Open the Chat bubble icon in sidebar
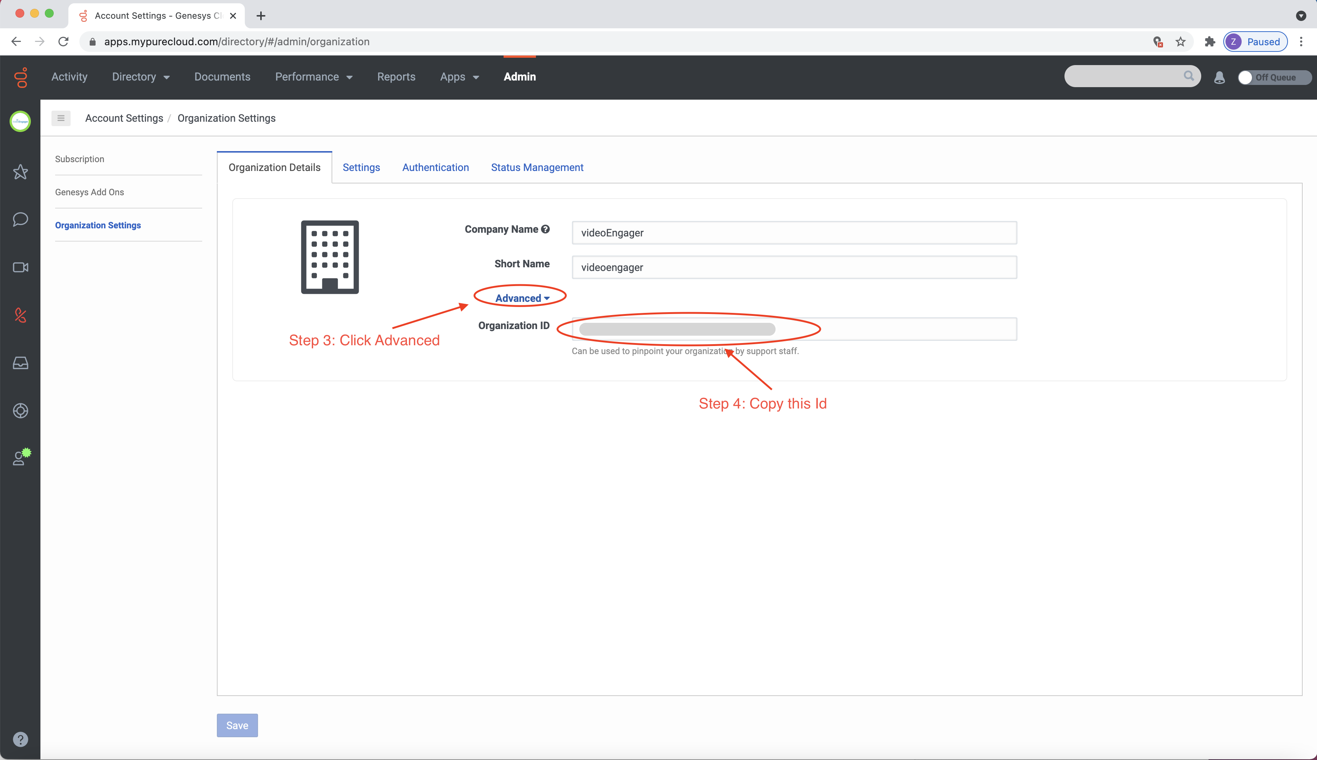1317x760 pixels. point(20,219)
